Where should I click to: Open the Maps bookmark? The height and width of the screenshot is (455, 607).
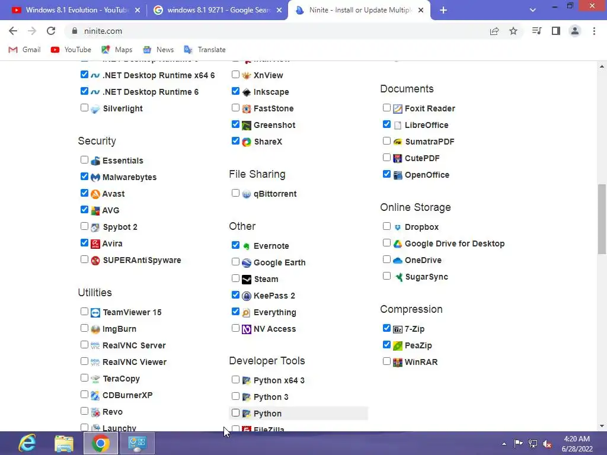click(x=117, y=50)
